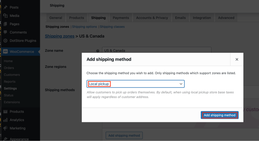Click the Comments bubble icon
Screen dimensions: 259x141
[x=6, y=32]
